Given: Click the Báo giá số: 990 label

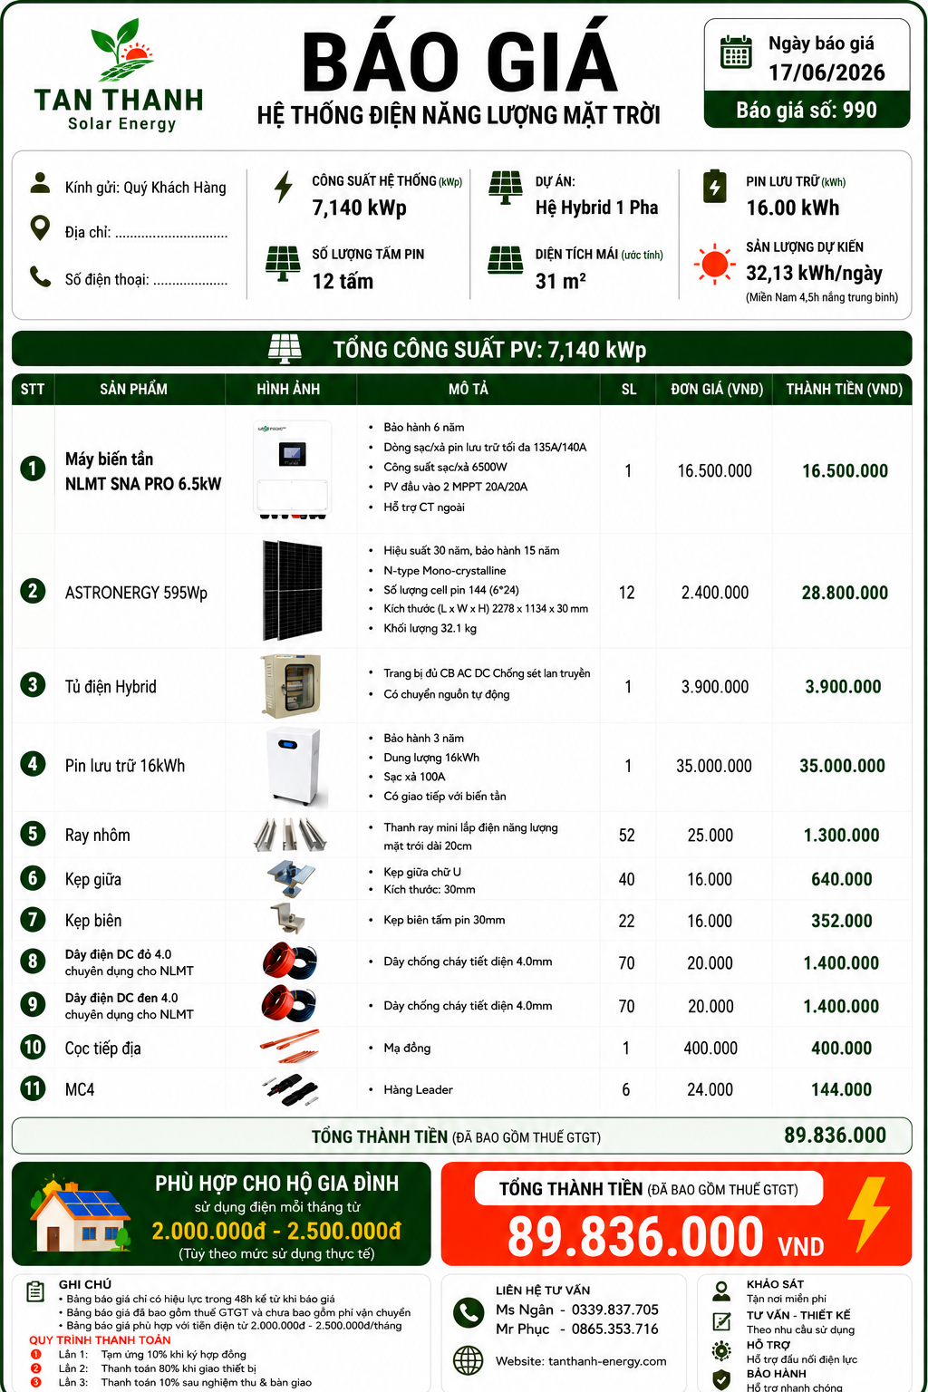Looking at the screenshot, I should [807, 111].
